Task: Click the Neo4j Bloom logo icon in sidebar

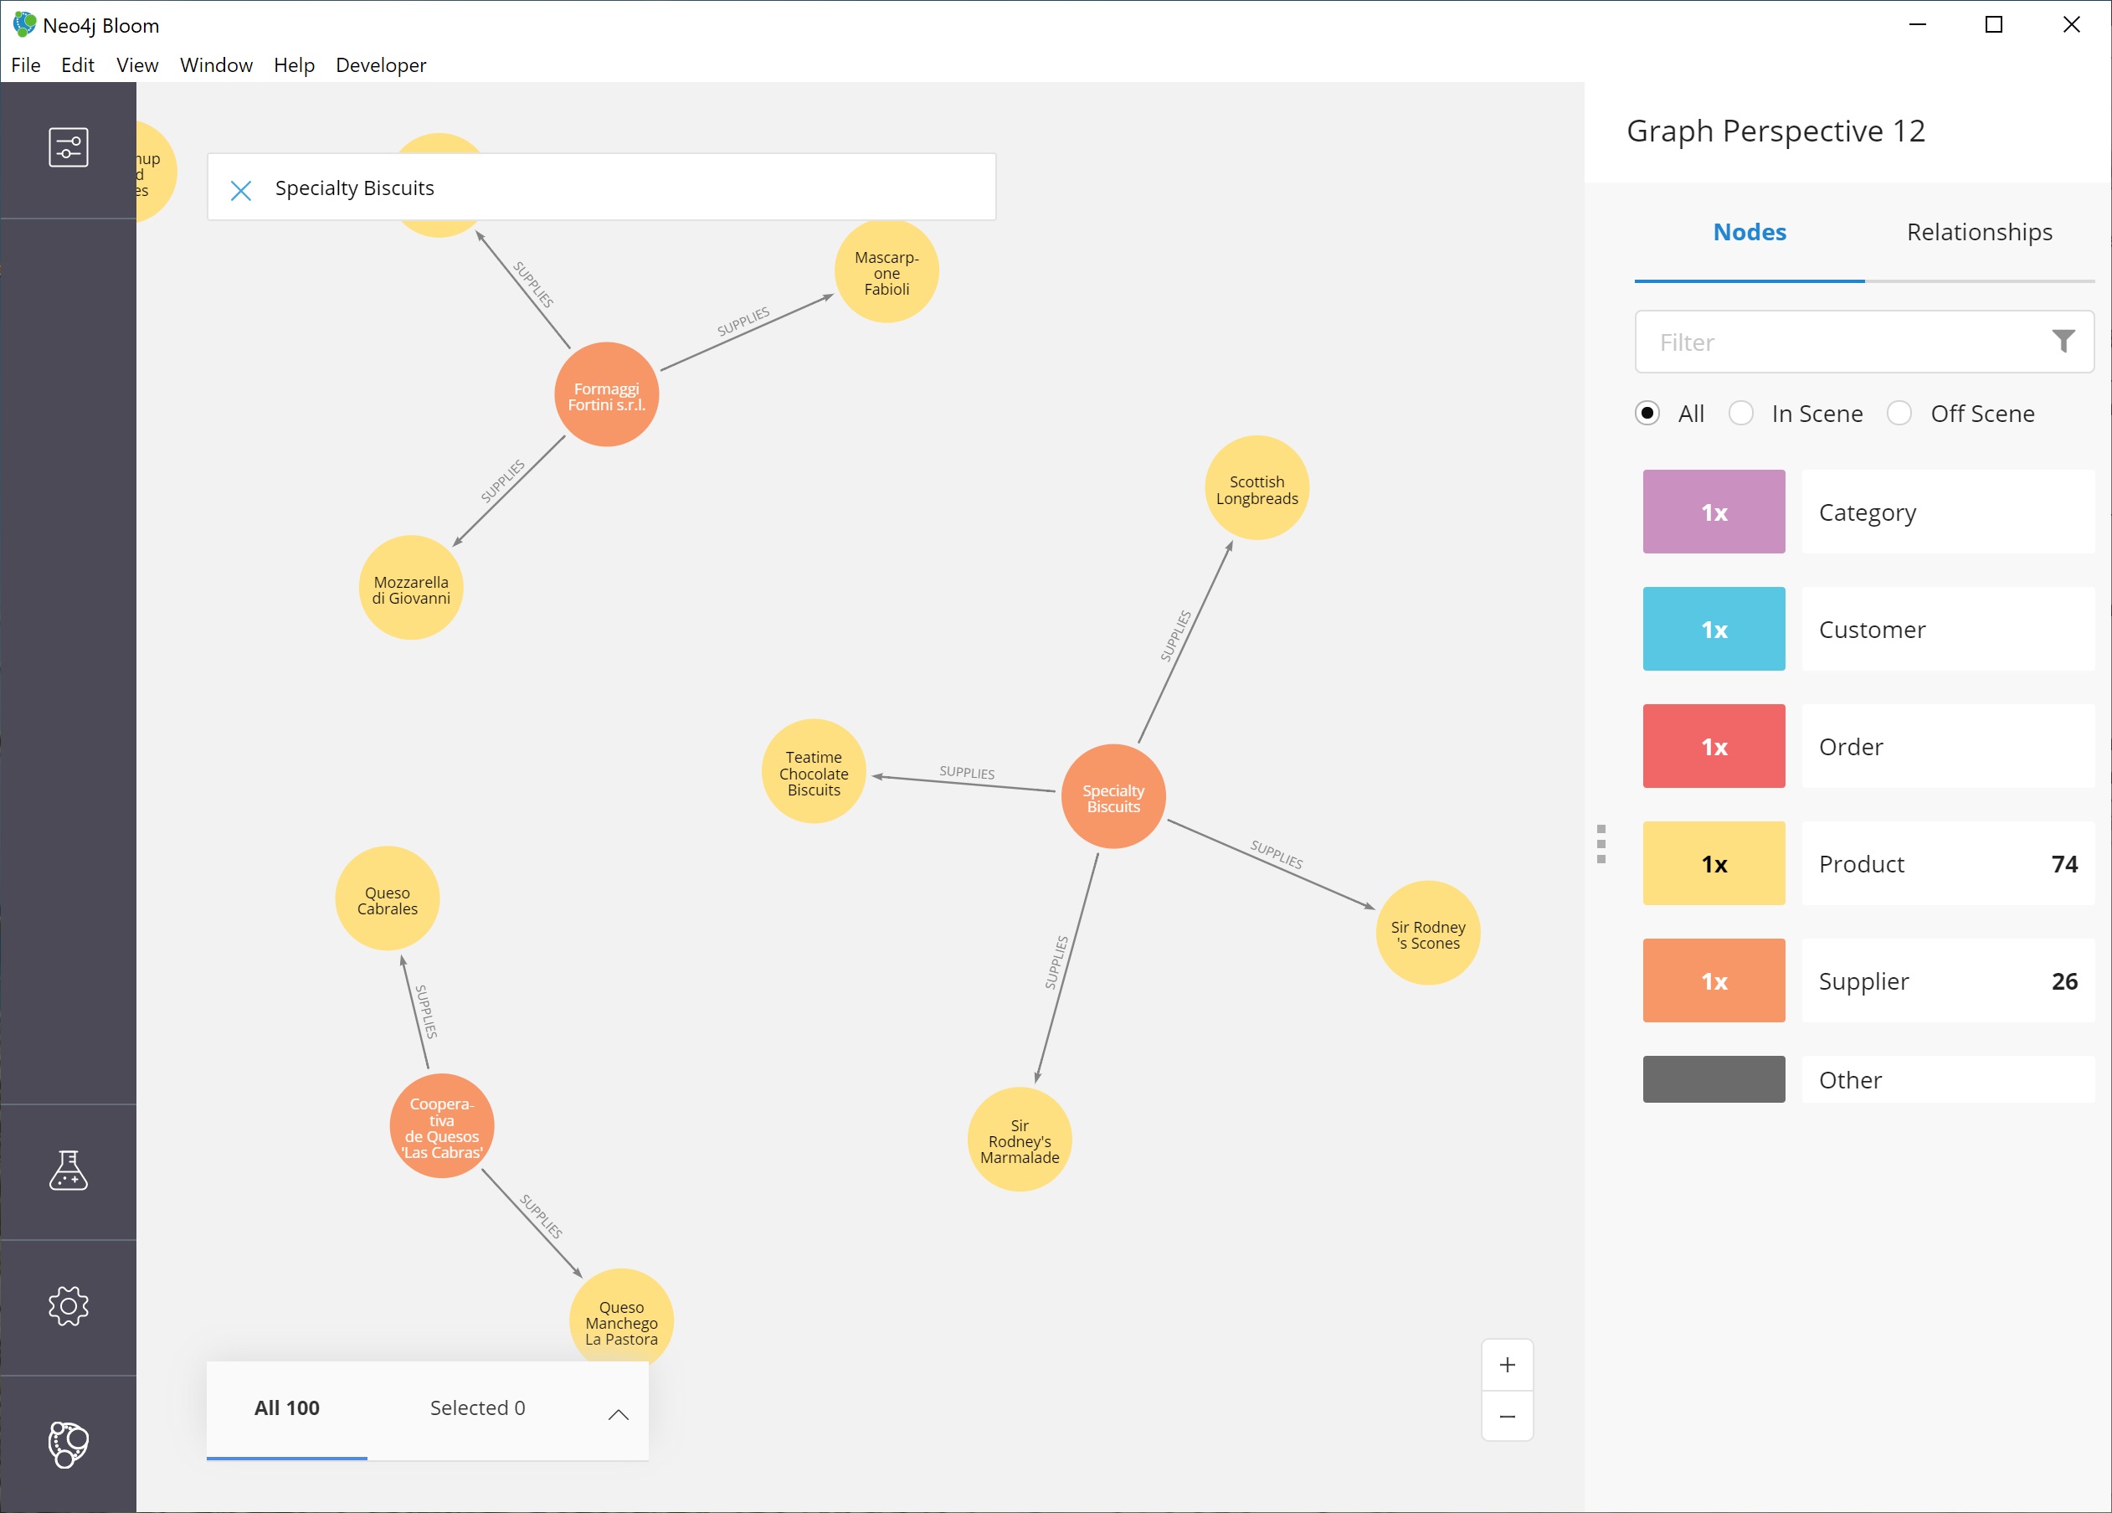Action: click(68, 1444)
